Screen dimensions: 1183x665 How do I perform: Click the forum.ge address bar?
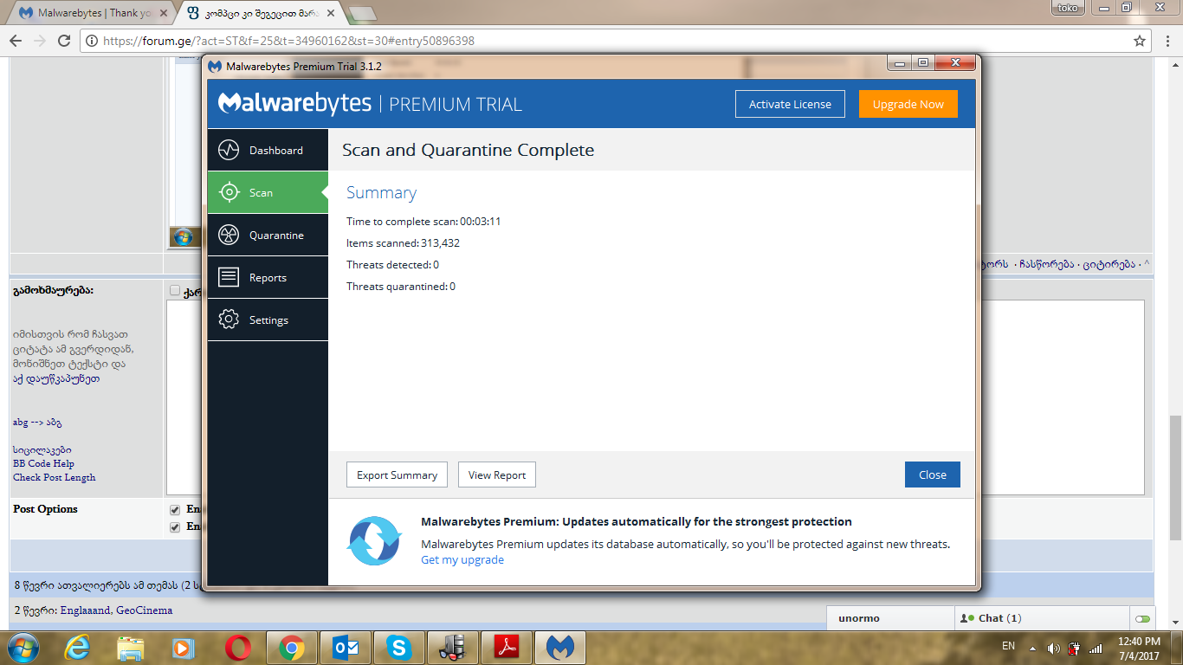coord(615,41)
